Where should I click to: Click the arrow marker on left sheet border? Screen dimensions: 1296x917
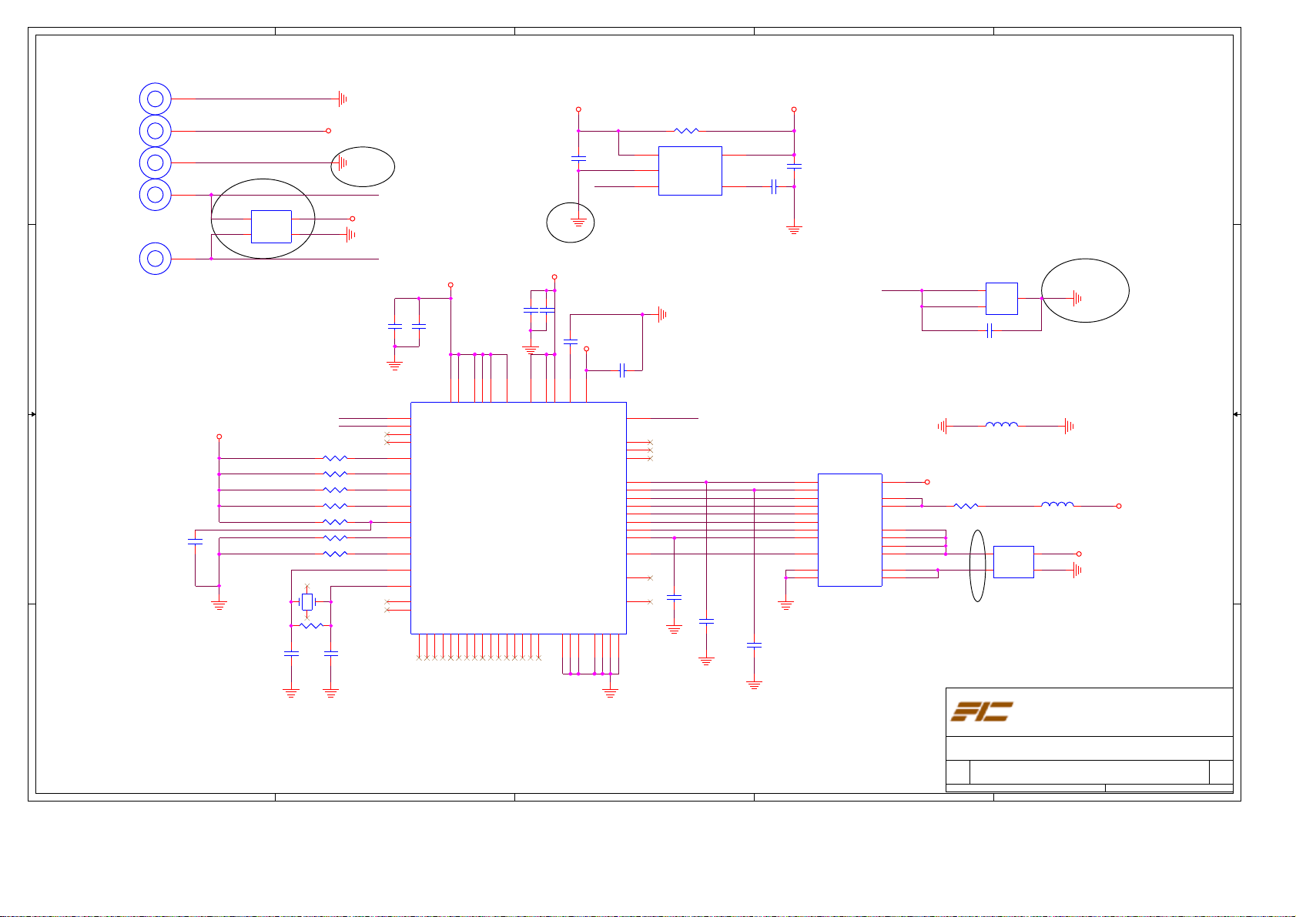pos(32,414)
